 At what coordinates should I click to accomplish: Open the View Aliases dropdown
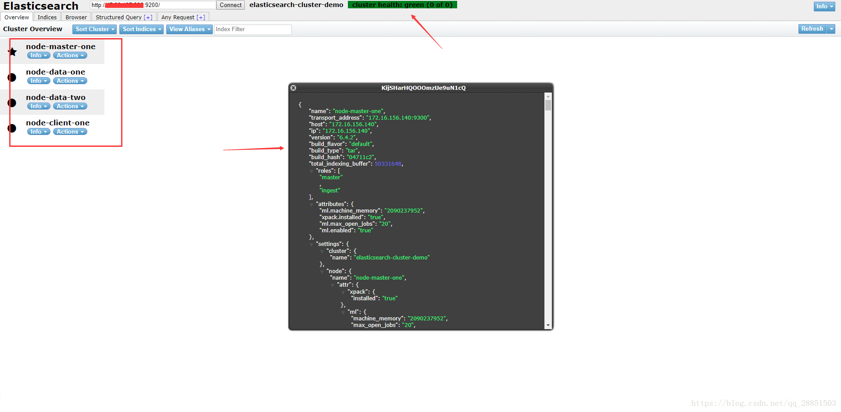(x=190, y=29)
